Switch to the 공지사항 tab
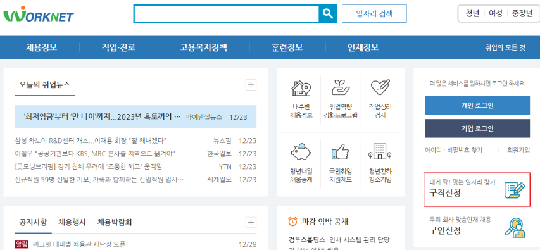This screenshot has width=540, height=250. click(x=33, y=222)
